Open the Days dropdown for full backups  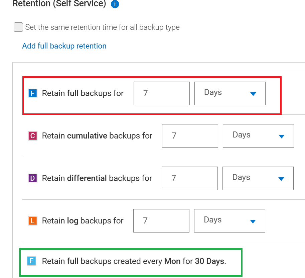pos(230,93)
